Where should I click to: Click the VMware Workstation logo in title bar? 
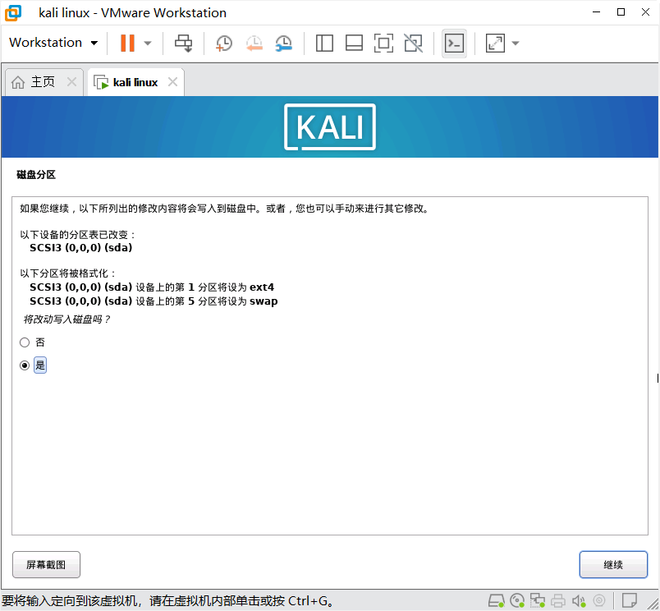pos(13,12)
